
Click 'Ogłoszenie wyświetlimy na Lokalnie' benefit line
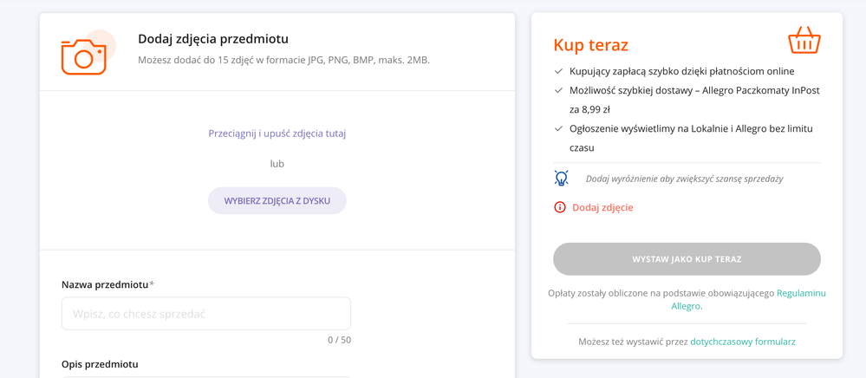[691, 138]
